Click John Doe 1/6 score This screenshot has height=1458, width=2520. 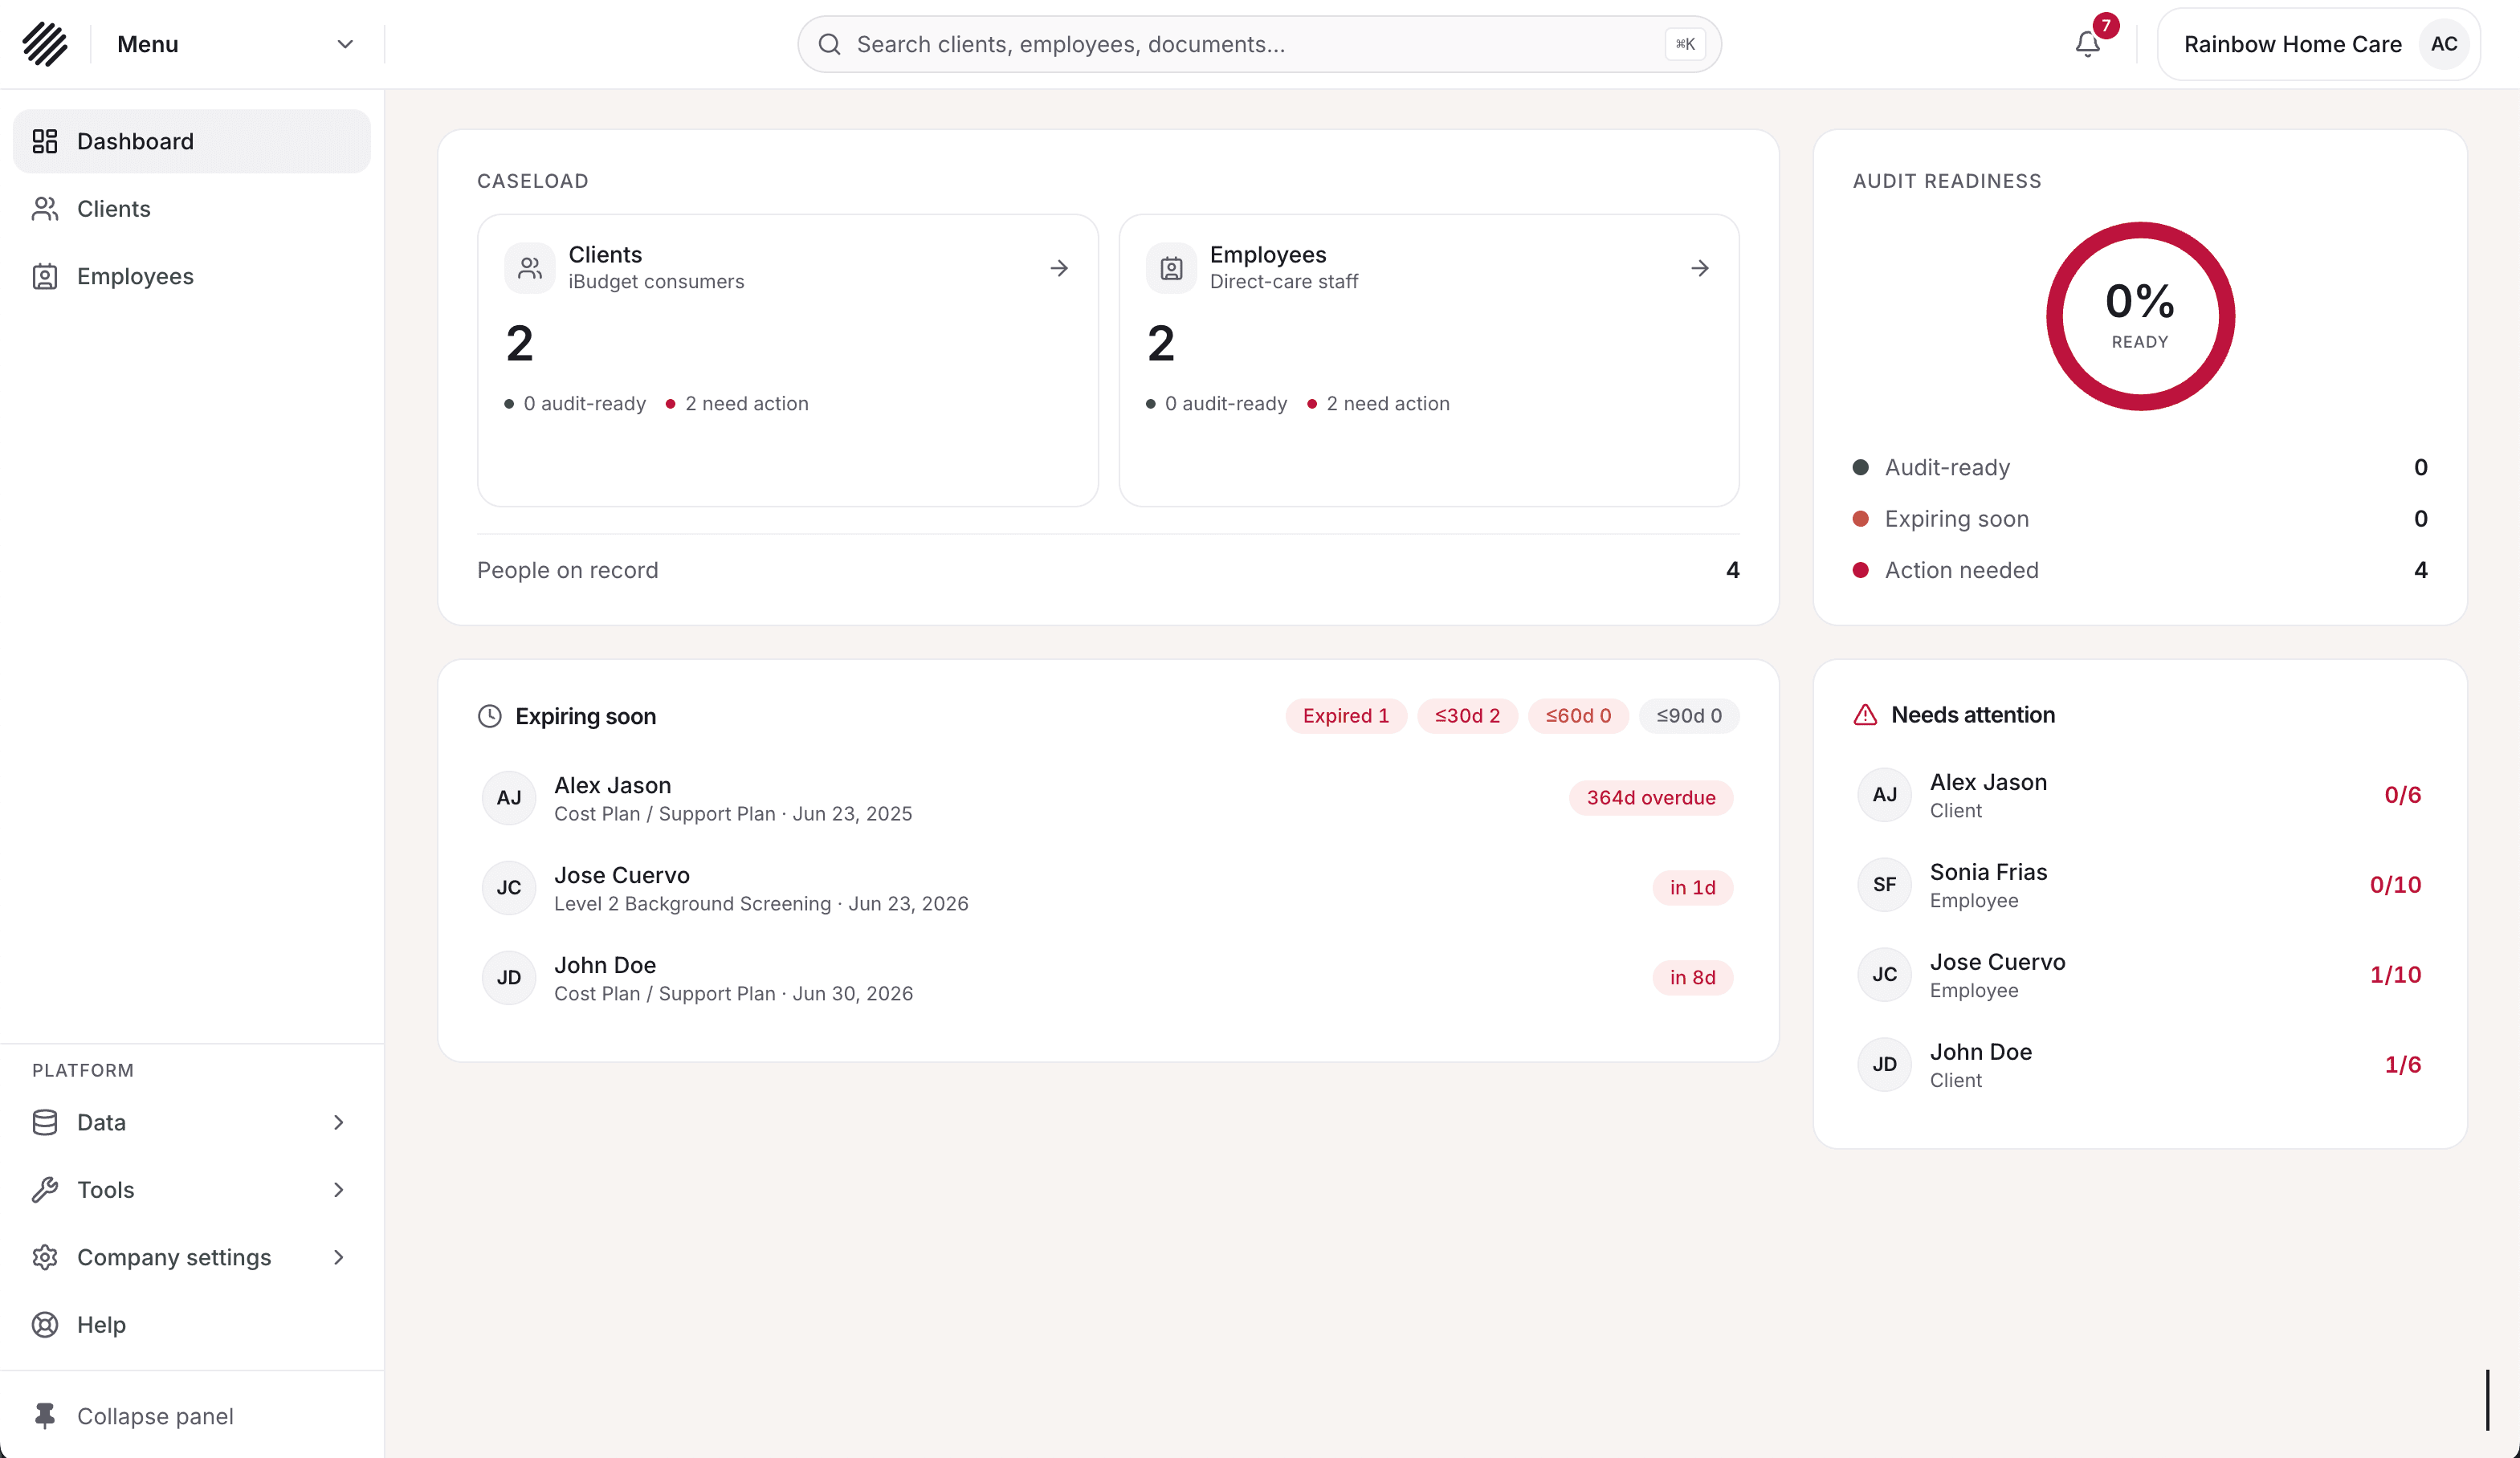(2402, 1065)
